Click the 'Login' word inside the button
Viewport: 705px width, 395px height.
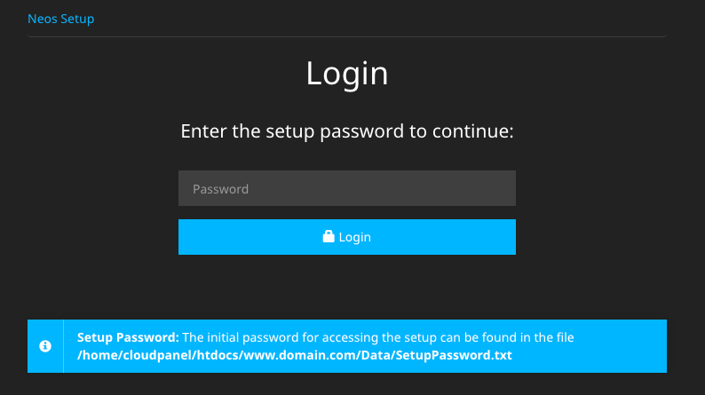[x=355, y=237]
